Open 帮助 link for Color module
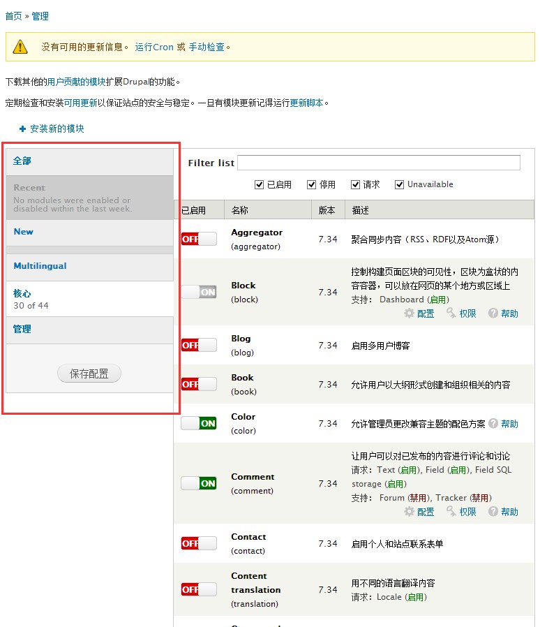 (x=509, y=424)
